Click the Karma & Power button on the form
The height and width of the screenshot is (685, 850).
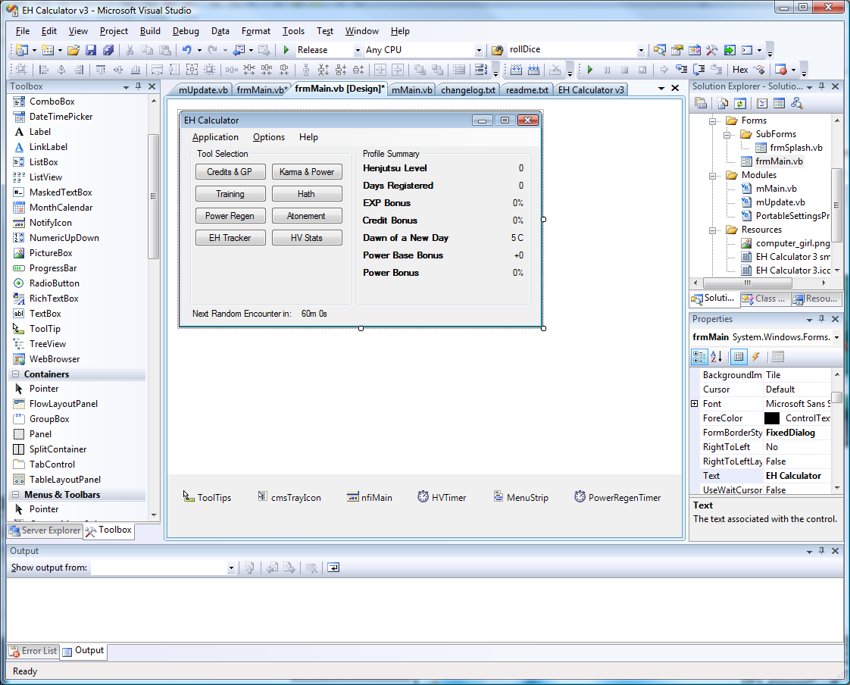coord(307,172)
